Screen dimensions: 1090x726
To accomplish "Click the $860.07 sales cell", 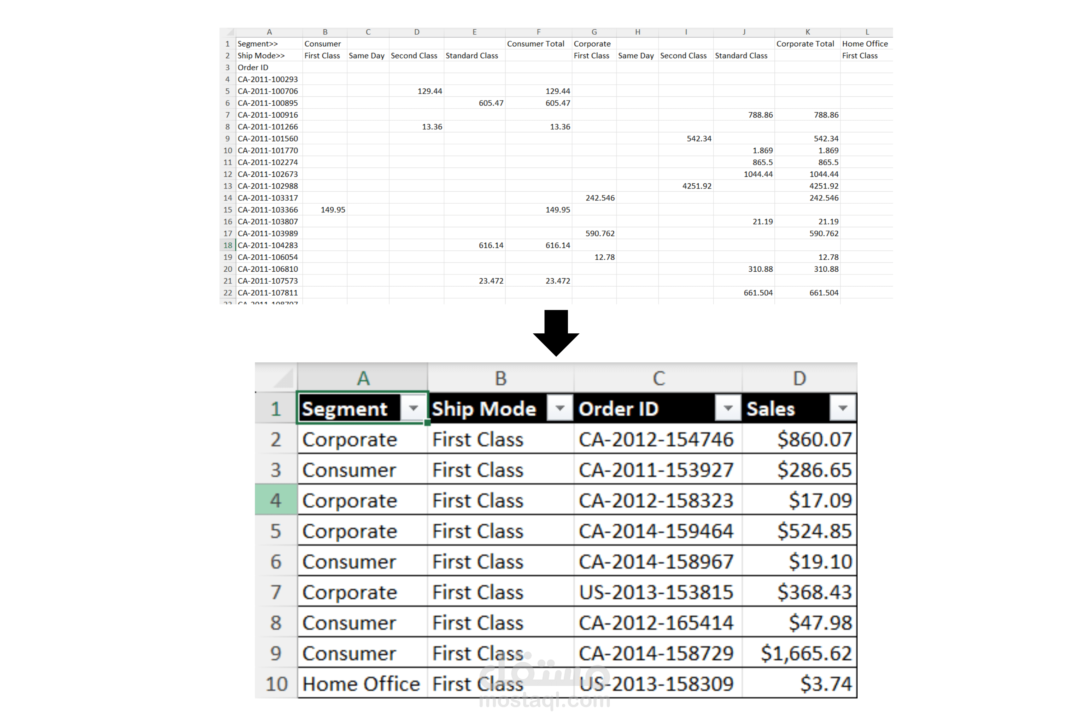I will (800, 439).
